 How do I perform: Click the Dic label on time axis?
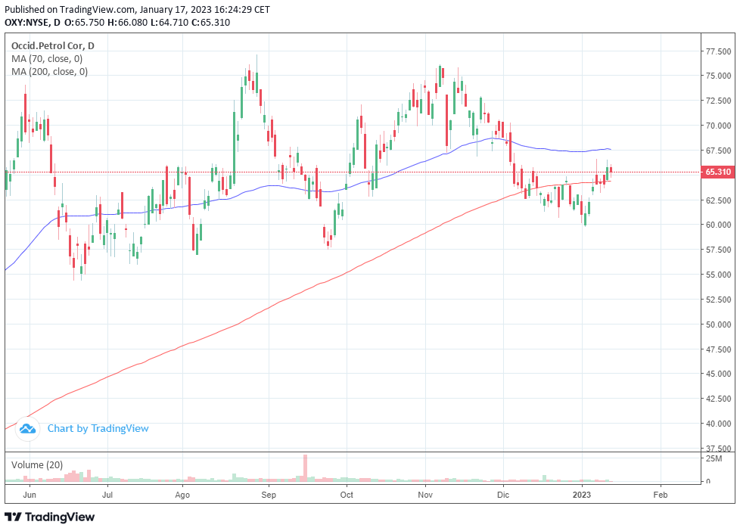tap(503, 495)
